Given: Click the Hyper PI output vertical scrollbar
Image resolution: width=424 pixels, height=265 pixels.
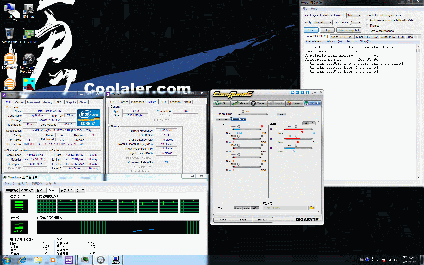Looking at the screenshot, I should 418,112.
